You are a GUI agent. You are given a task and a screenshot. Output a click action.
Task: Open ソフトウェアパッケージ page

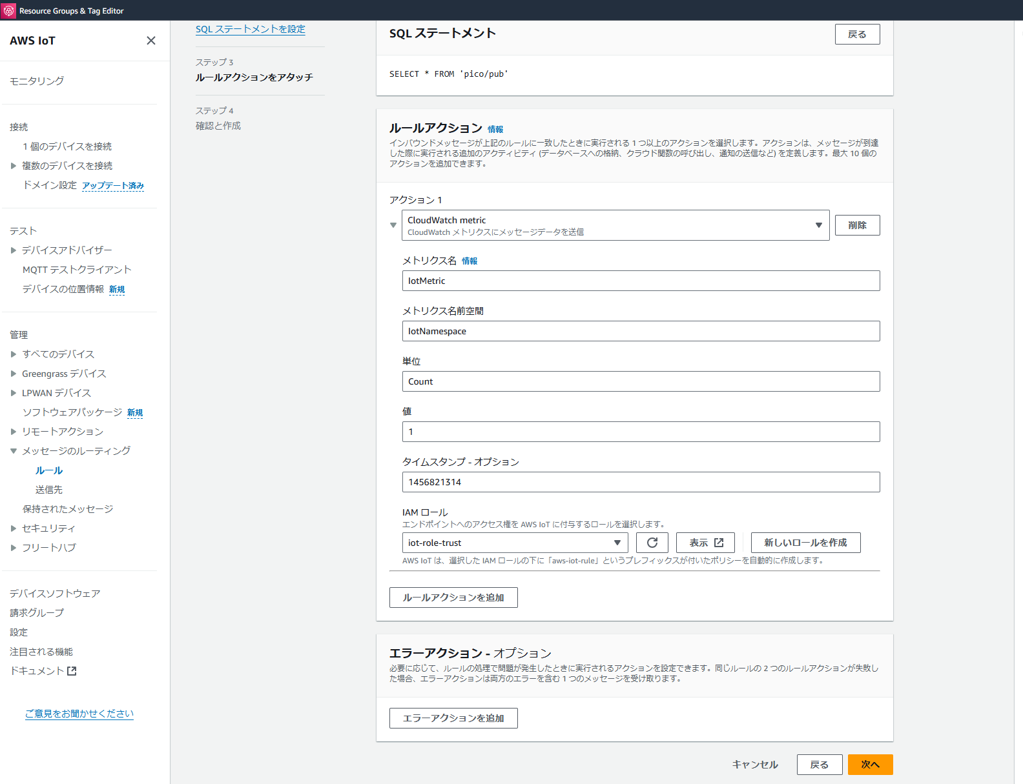coord(72,412)
